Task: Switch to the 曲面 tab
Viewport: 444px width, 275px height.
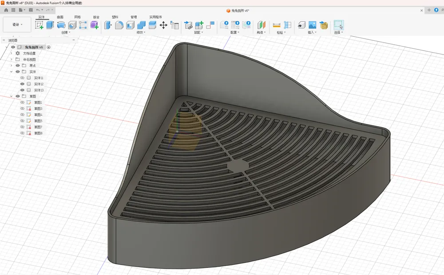Action: pyautogui.click(x=60, y=17)
